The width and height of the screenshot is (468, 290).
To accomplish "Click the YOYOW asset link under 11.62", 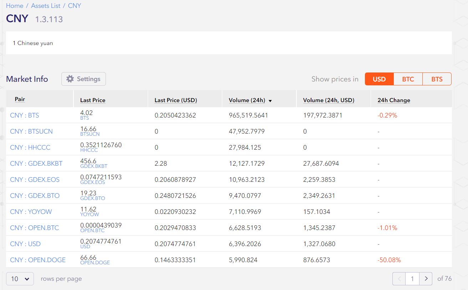I will click(90, 214).
